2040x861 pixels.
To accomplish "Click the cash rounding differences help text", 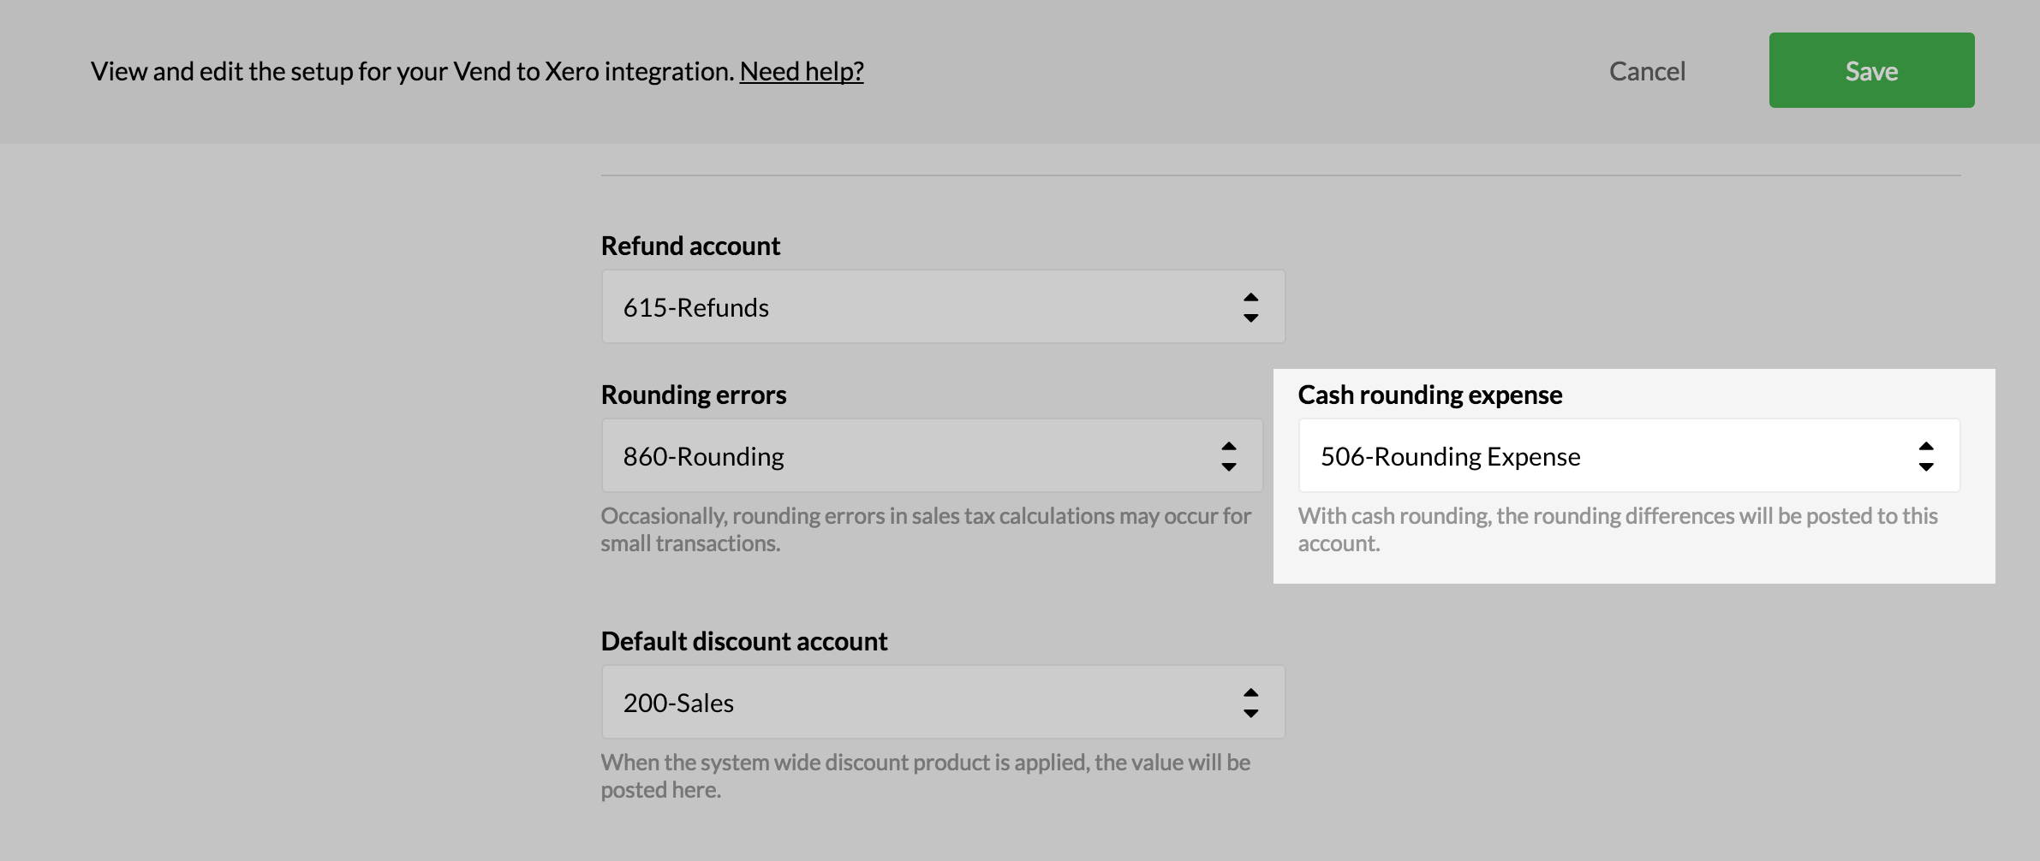I will (1617, 529).
